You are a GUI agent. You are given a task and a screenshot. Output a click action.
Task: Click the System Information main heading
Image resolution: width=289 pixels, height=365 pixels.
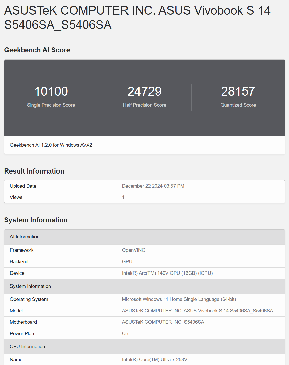coord(36,220)
